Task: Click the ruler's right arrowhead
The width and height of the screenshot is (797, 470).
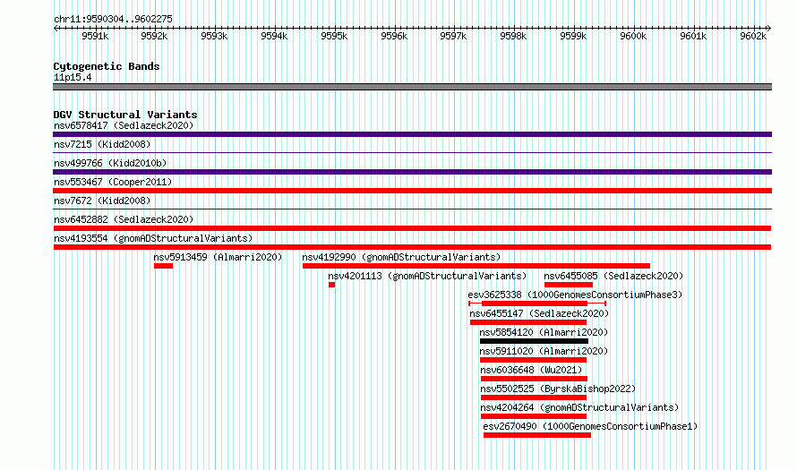Action: coord(768,29)
